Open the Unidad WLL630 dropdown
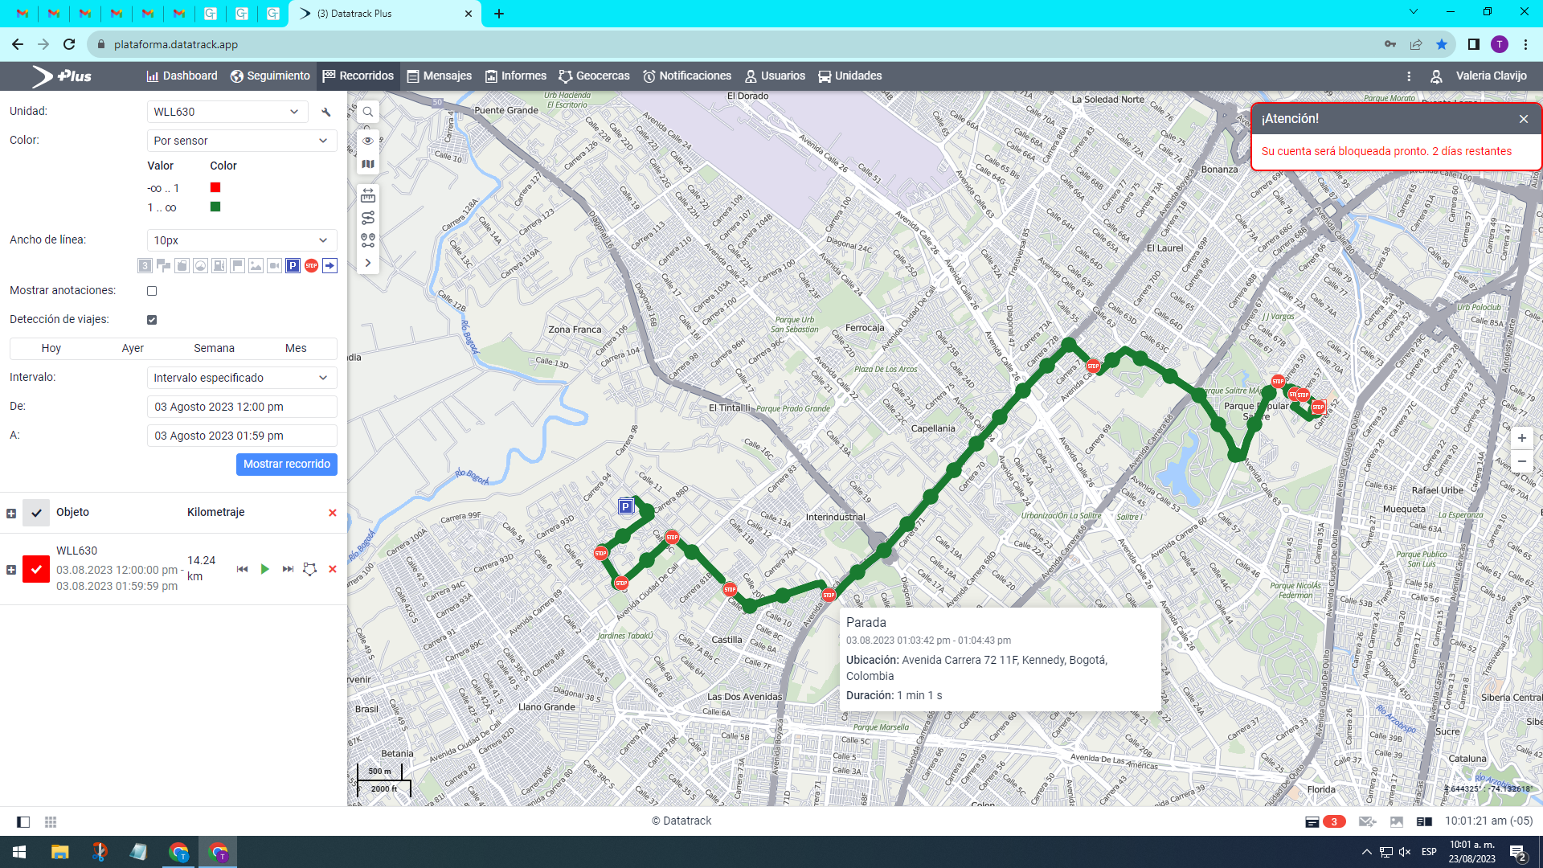1543x868 pixels. click(227, 113)
